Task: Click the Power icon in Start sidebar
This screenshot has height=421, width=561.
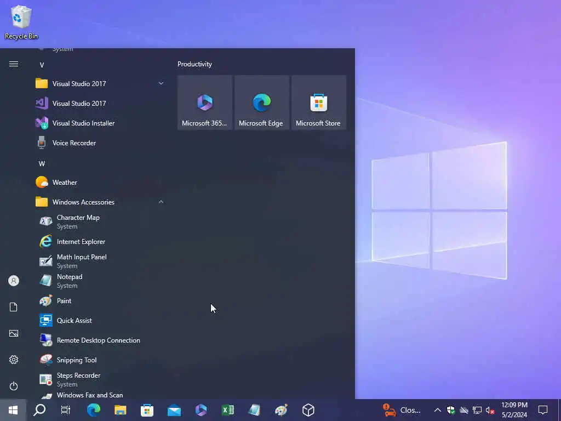Action: [x=14, y=386]
